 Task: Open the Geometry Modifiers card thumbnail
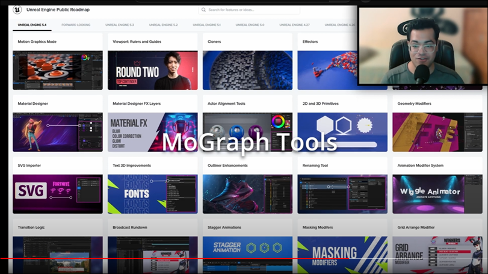pos(437,132)
